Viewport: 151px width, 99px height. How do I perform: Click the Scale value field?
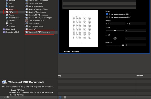pos(136,30)
